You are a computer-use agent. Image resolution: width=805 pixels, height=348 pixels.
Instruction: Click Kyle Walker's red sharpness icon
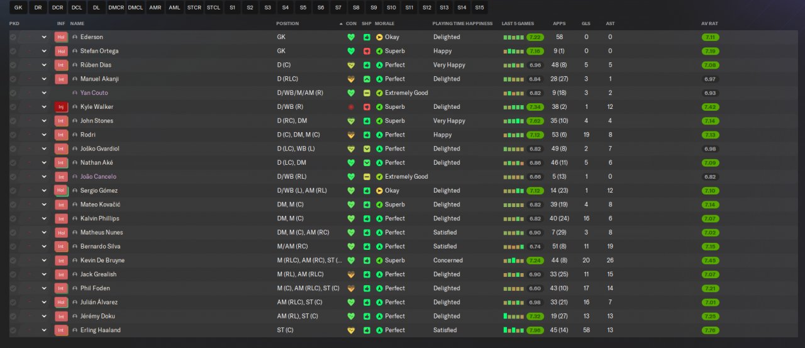(367, 107)
